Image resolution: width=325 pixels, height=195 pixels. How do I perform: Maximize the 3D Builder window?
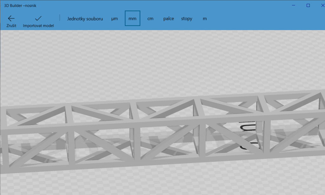point(308,5)
